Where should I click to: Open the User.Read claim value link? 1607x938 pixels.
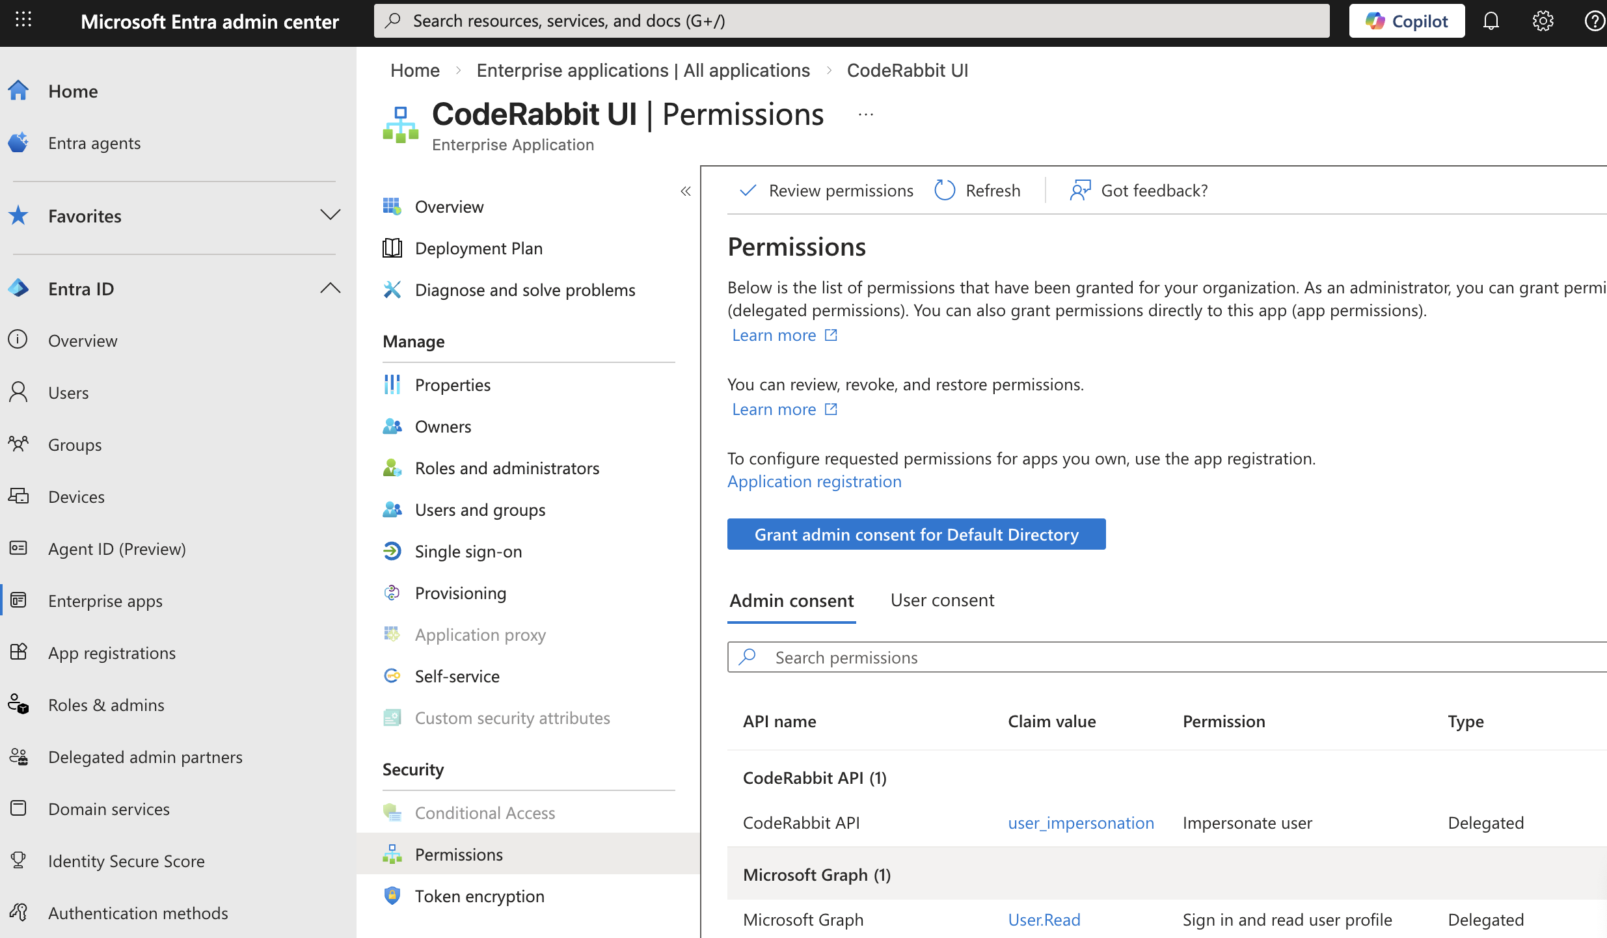(x=1044, y=920)
